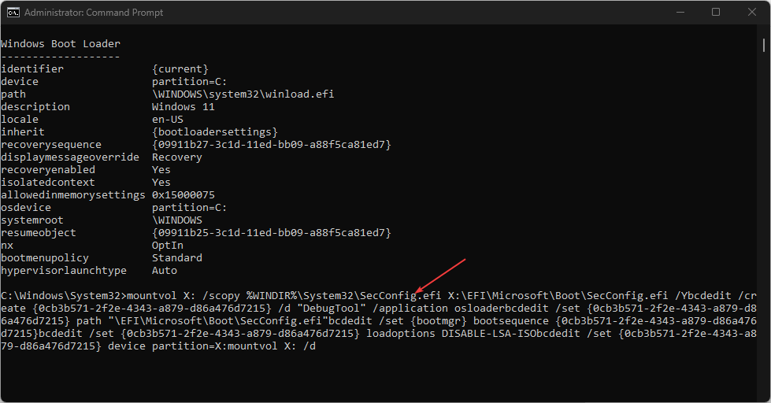
Task: Click the Administrator: Command Prompt title text
Action: click(x=94, y=13)
